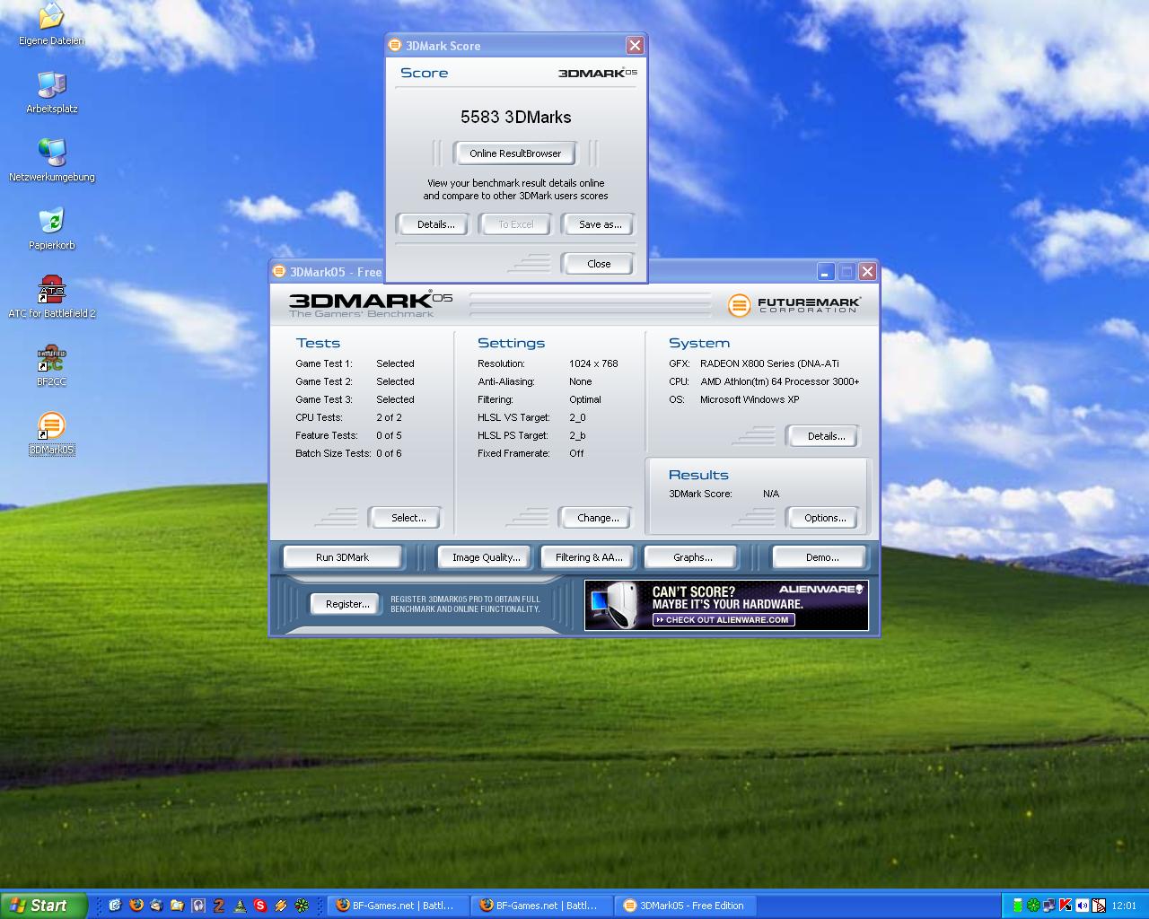
Task: Close the 3DMark05 main window
Action: click(867, 271)
